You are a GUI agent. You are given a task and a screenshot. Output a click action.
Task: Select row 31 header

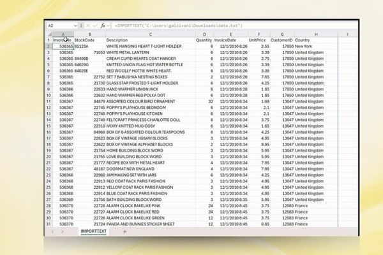(x=49, y=224)
